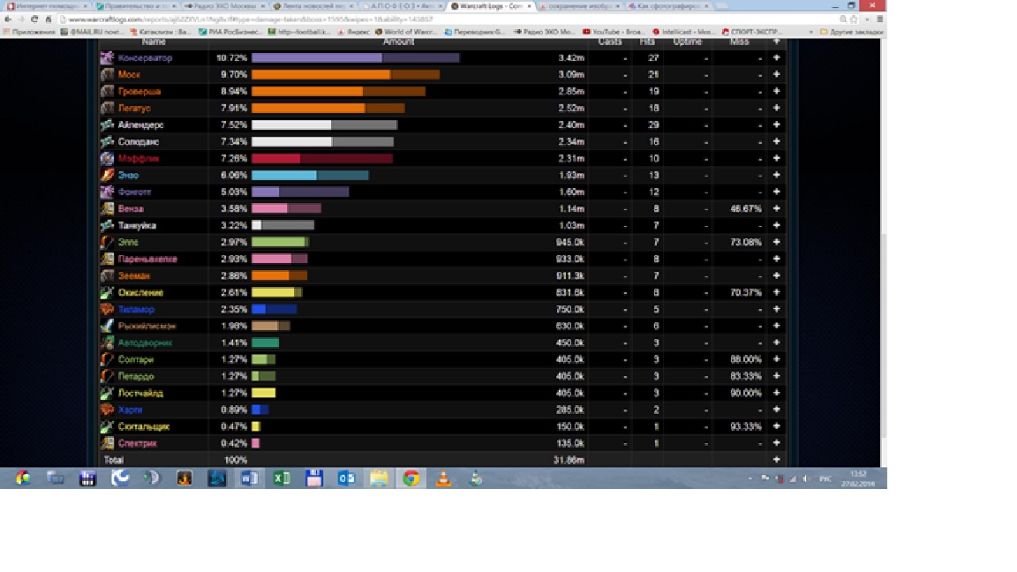Image resolution: width=1017 pixels, height=572 pixels.
Task: Open YouTube bookmark in bookmarks bar
Action: pos(614,31)
